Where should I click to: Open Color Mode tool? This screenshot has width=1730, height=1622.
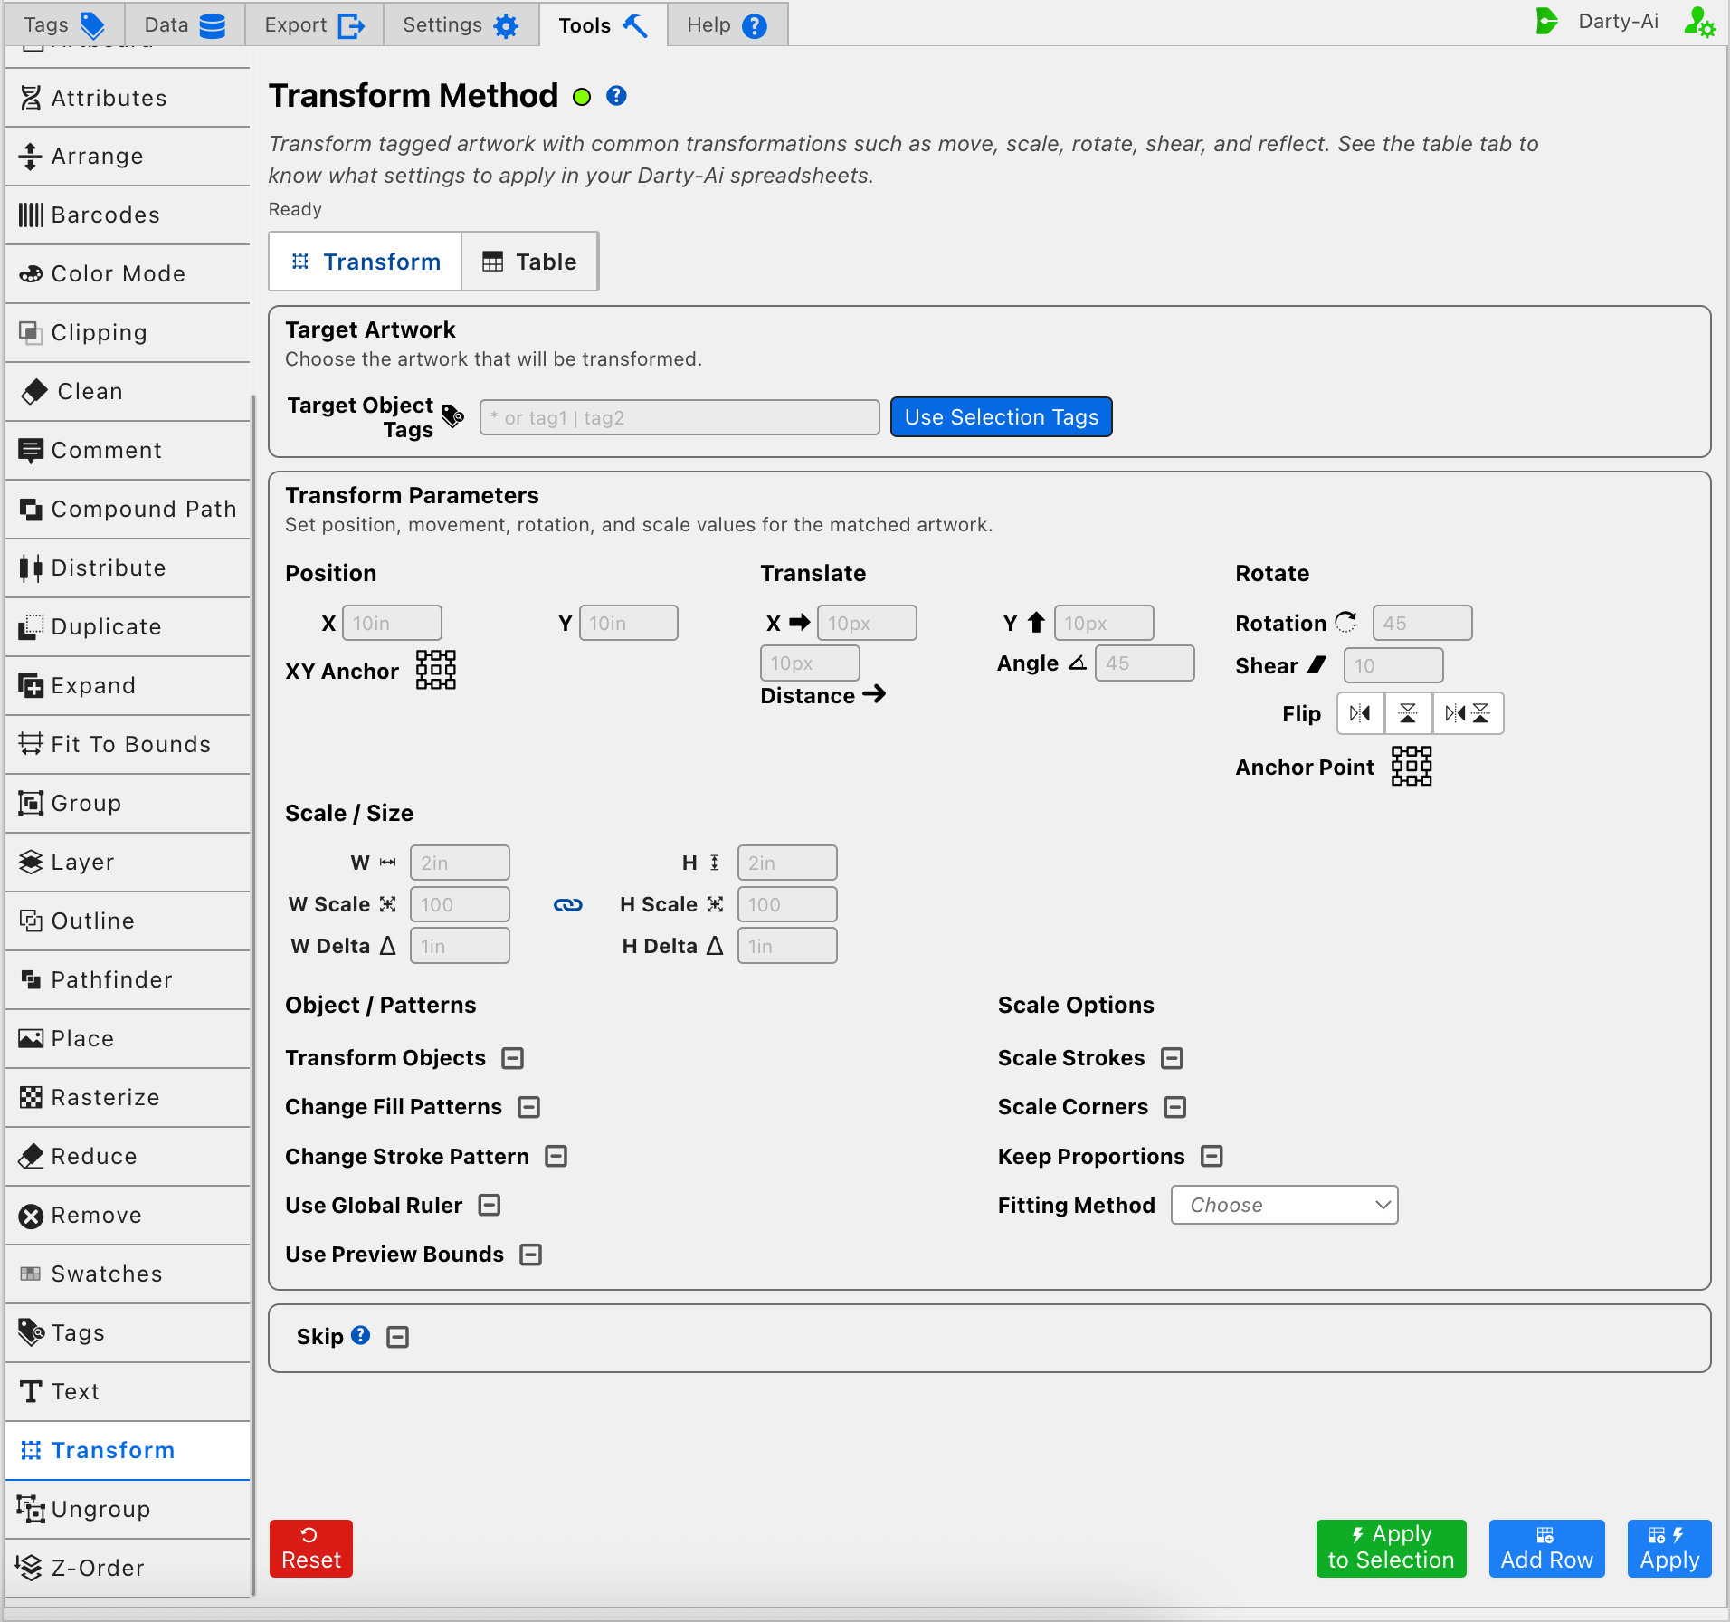tap(128, 274)
